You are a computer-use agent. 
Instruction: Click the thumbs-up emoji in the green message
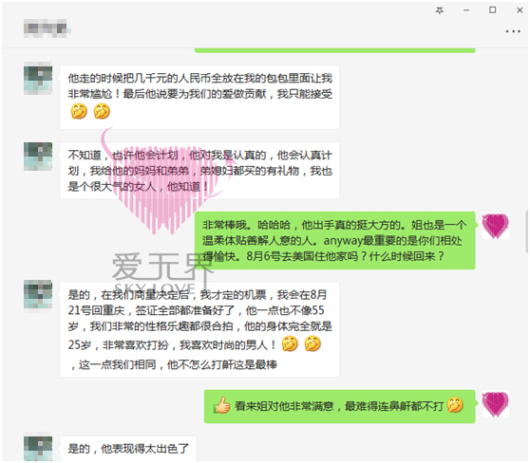[x=221, y=405]
